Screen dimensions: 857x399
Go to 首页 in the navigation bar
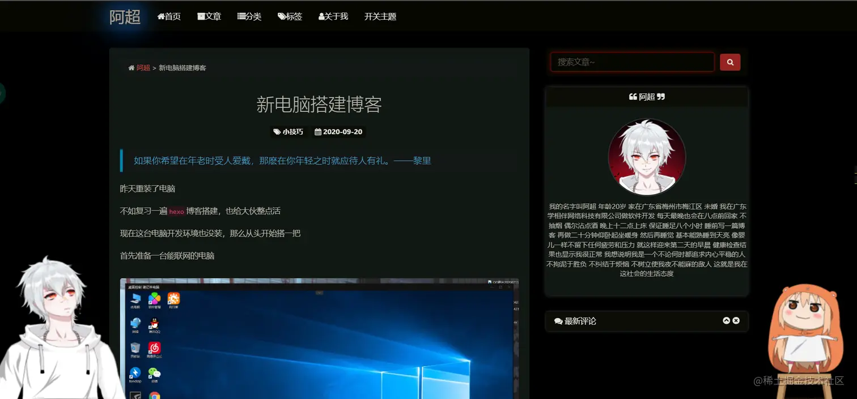(169, 16)
